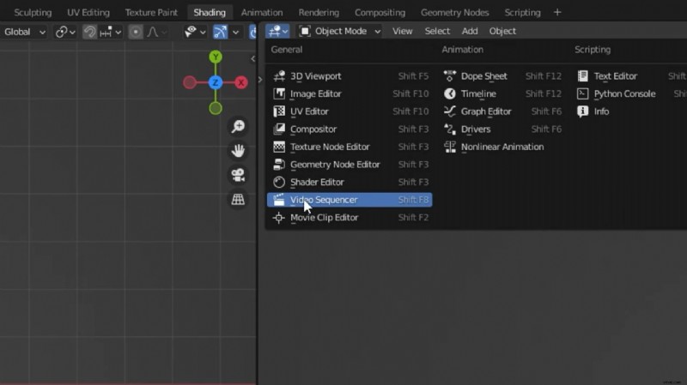Open the Object Mode dropdown
The image size is (687, 385).
click(x=340, y=31)
